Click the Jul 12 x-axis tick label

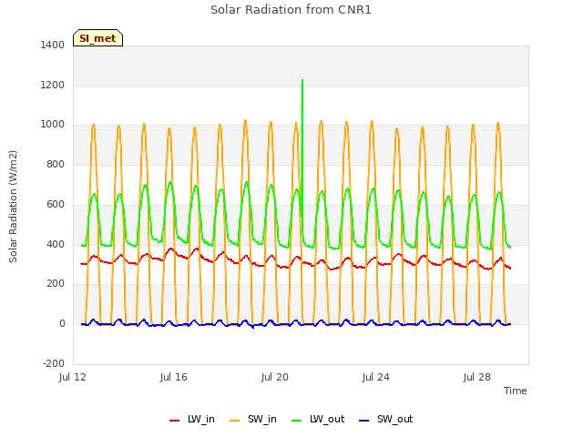73,377
